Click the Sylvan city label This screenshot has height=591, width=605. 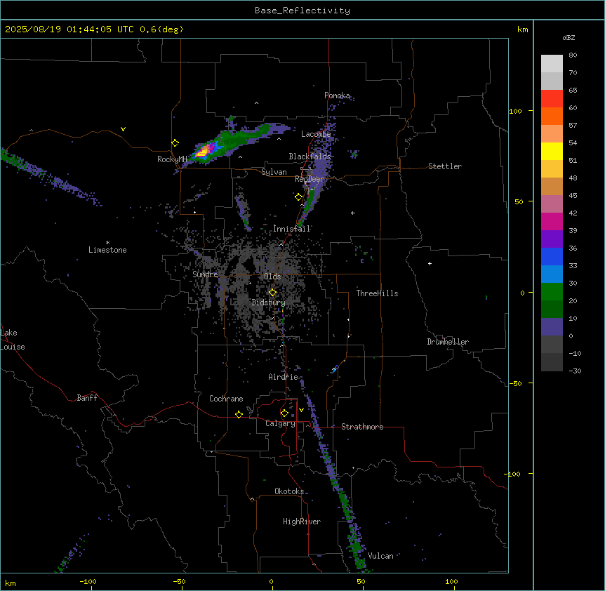(274, 172)
